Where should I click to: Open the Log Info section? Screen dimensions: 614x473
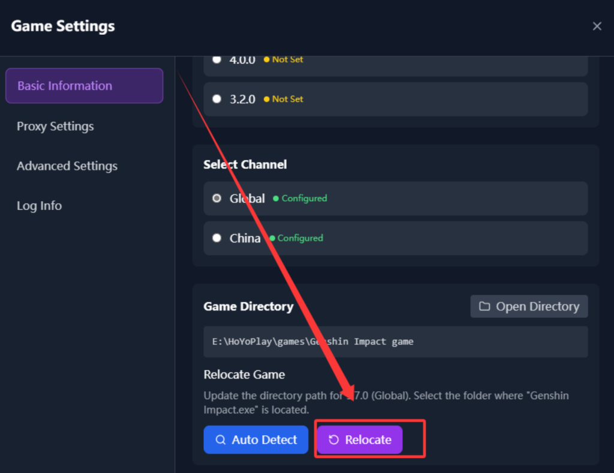(x=39, y=206)
